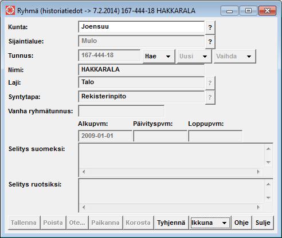The image size is (282, 238).
Task: Click the Päivityspvm: label
Action: pos(153,124)
